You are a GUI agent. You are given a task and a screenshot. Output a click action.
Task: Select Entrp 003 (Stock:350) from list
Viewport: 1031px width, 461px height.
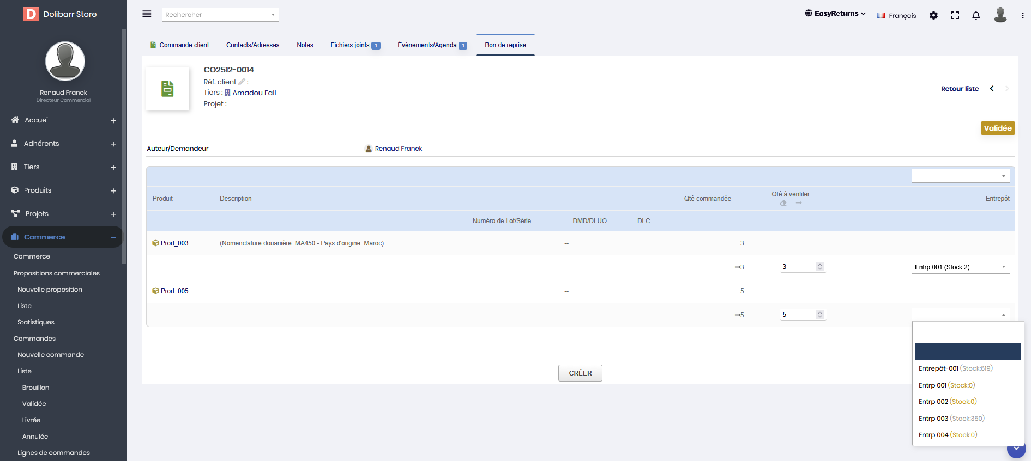coord(951,419)
